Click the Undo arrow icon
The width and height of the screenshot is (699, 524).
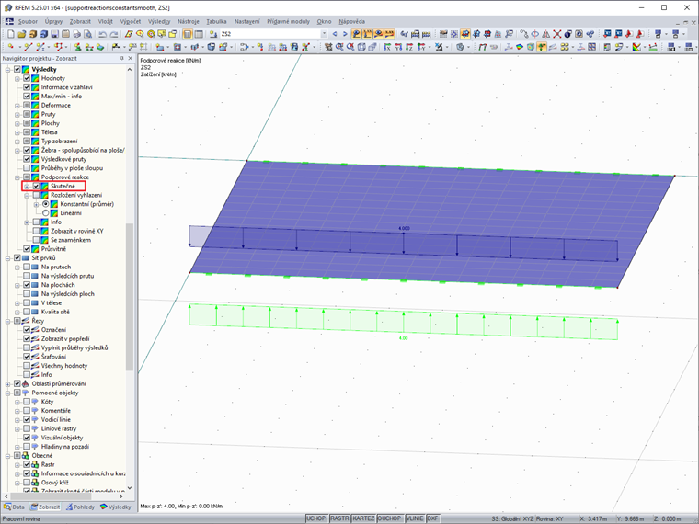102,34
